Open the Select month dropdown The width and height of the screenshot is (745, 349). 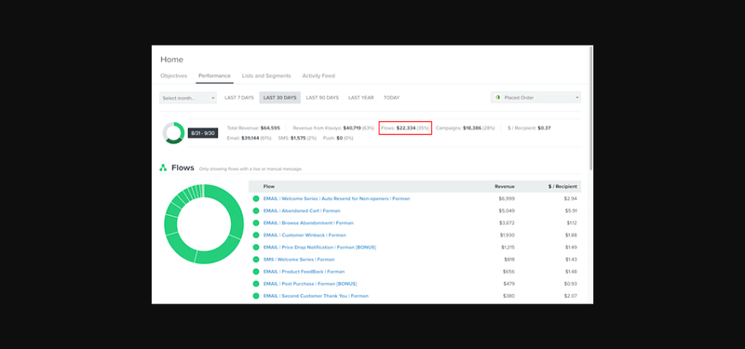coord(188,98)
